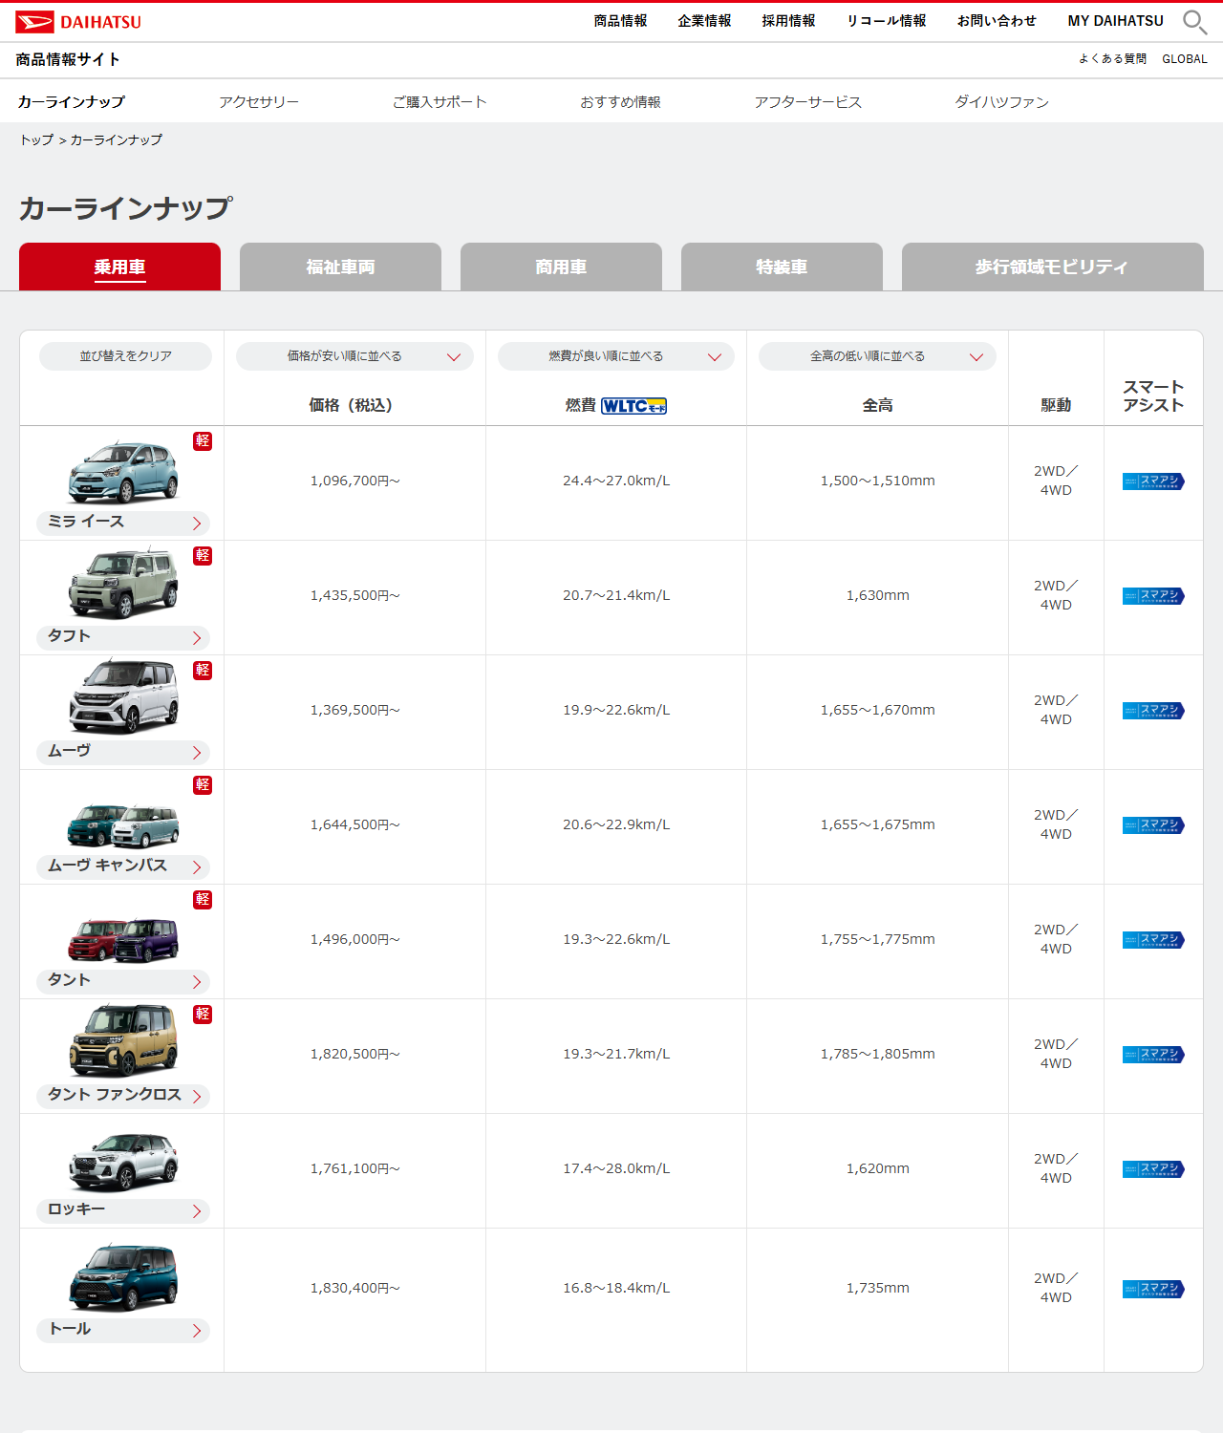Click Smart Assist badge for ロッキー
The image size is (1223, 1433).
1153,1169
